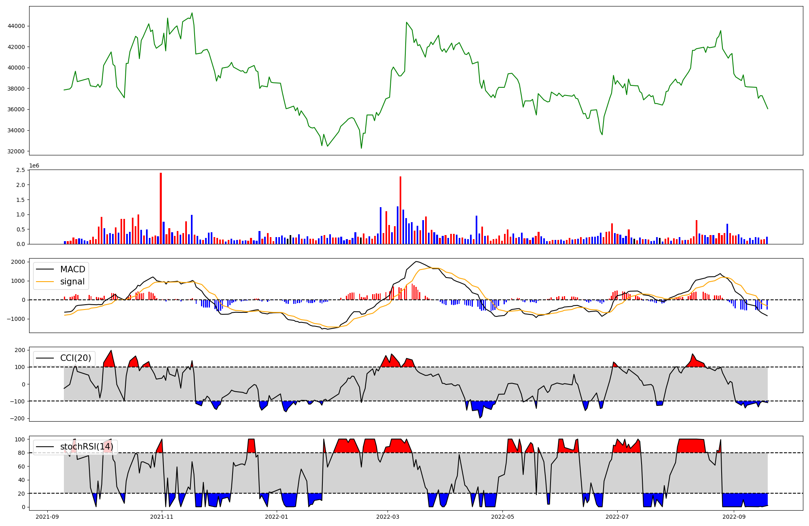
Task: Click the 80 tick on stochRSI axis
Action: tap(22, 453)
